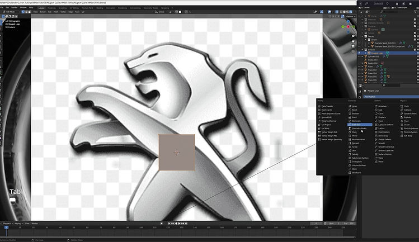Image resolution: width=419 pixels, height=242 pixels.
Task: Click the Add Modifier button
Action: 390,97
